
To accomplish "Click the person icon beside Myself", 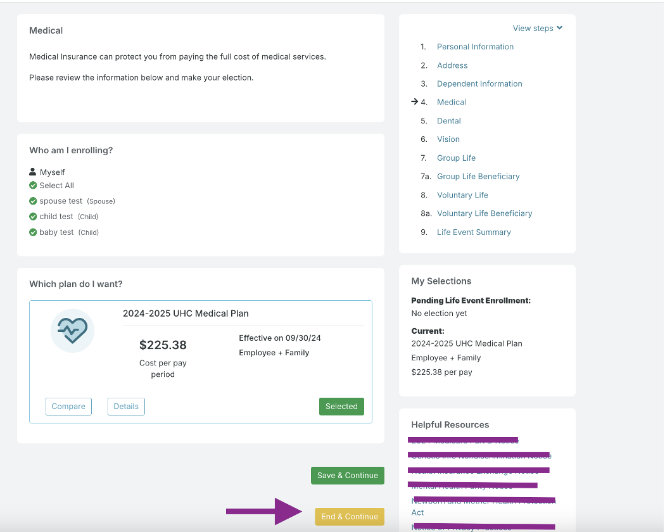I will (x=33, y=172).
